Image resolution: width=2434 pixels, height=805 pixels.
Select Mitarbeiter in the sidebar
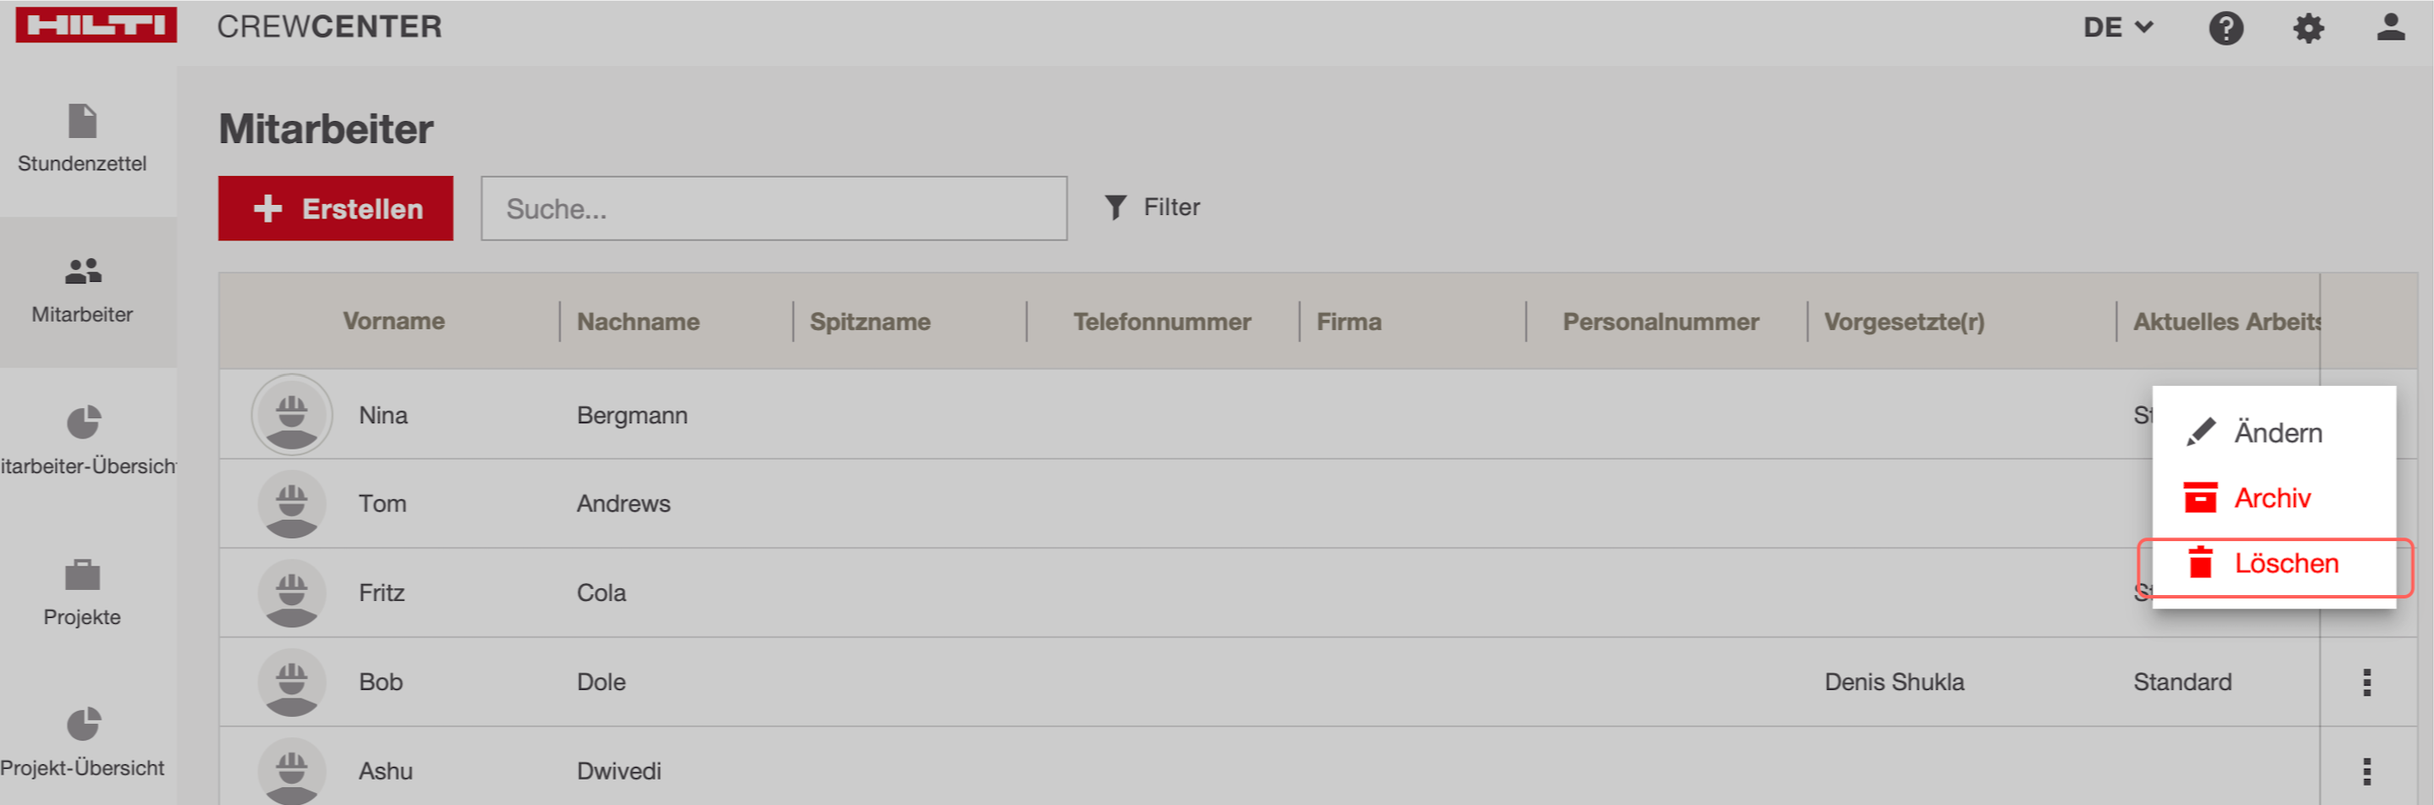point(83,290)
